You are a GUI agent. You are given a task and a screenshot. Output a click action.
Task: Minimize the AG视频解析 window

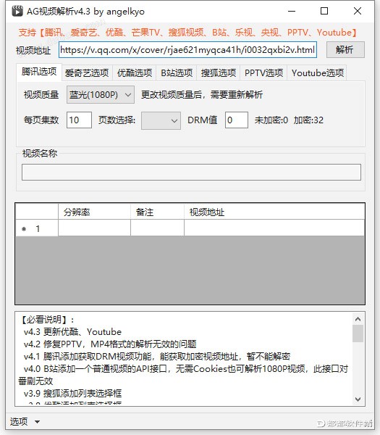tap(292, 12)
